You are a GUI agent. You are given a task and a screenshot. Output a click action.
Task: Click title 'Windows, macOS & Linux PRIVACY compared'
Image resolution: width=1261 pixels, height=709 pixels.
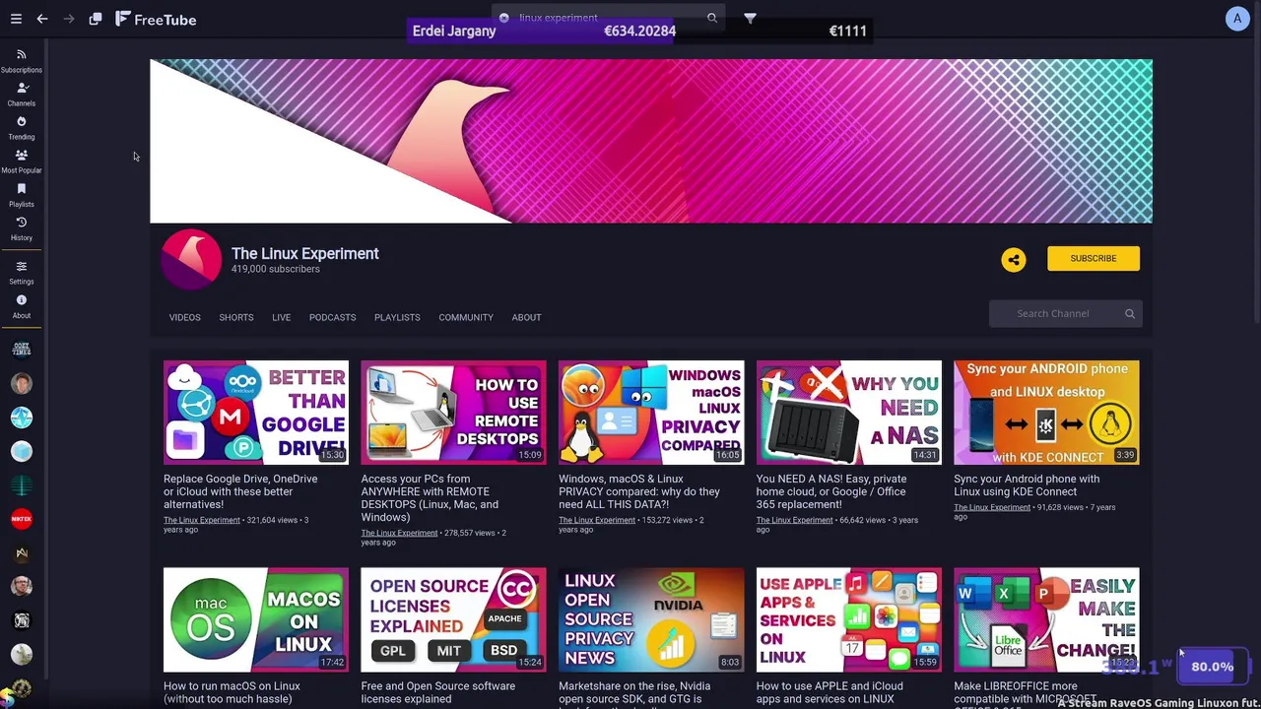coord(639,491)
